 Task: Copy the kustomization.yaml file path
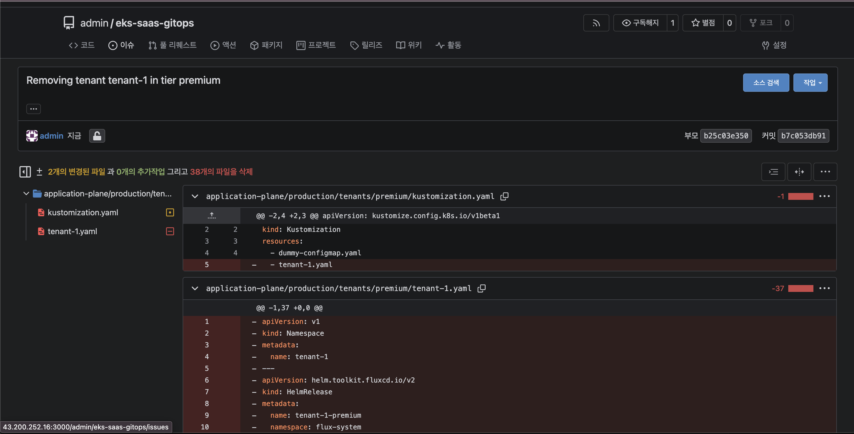tap(504, 196)
